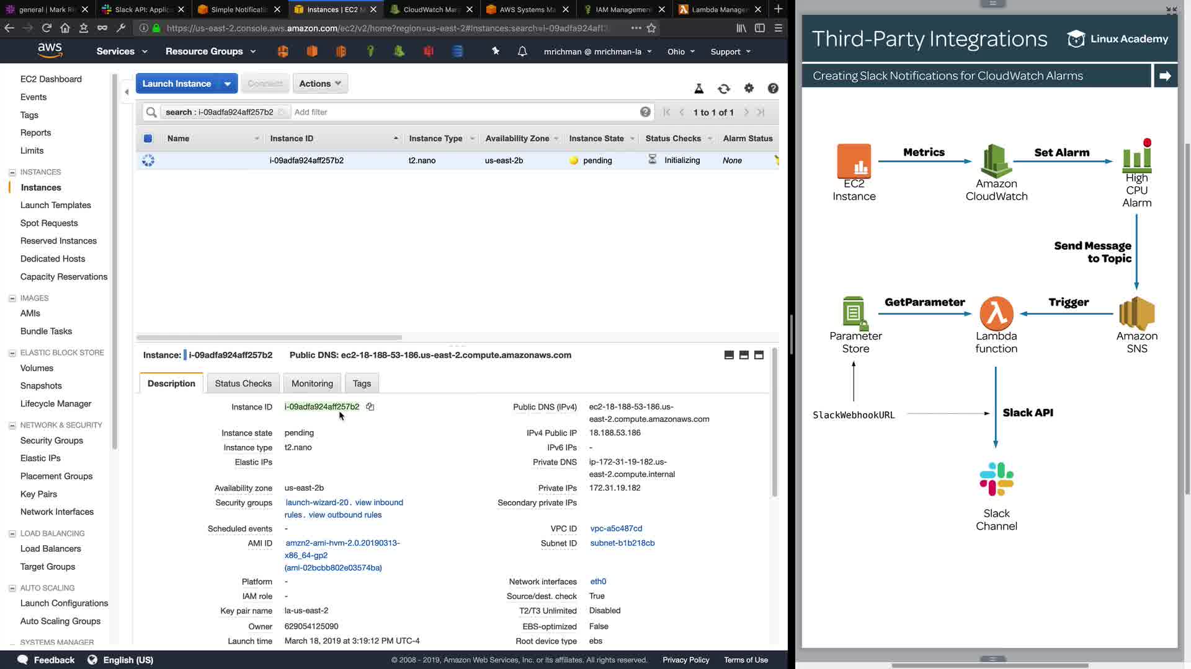
Task: Open the table settings gear icon
Action: [749, 89]
